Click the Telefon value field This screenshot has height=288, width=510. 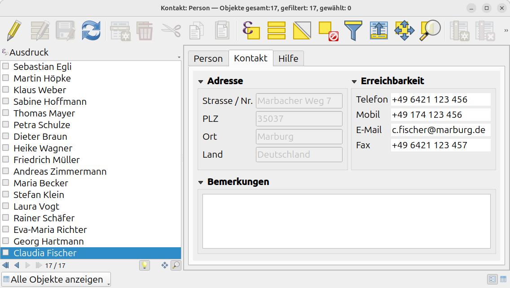[x=441, y=99]
